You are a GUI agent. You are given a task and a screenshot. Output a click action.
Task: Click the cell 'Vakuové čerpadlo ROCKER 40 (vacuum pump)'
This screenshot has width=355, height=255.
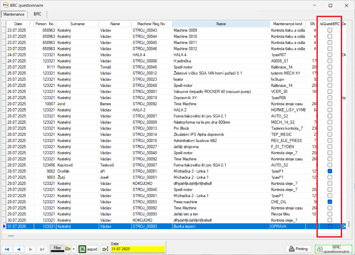(x=221, y=92)
